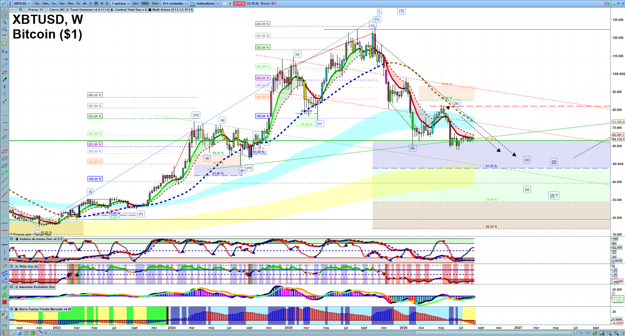The width and height of the screenshot is (625, 336).
Task: Click the rewind double-arrow at bottom
Action: pos(45,333)
